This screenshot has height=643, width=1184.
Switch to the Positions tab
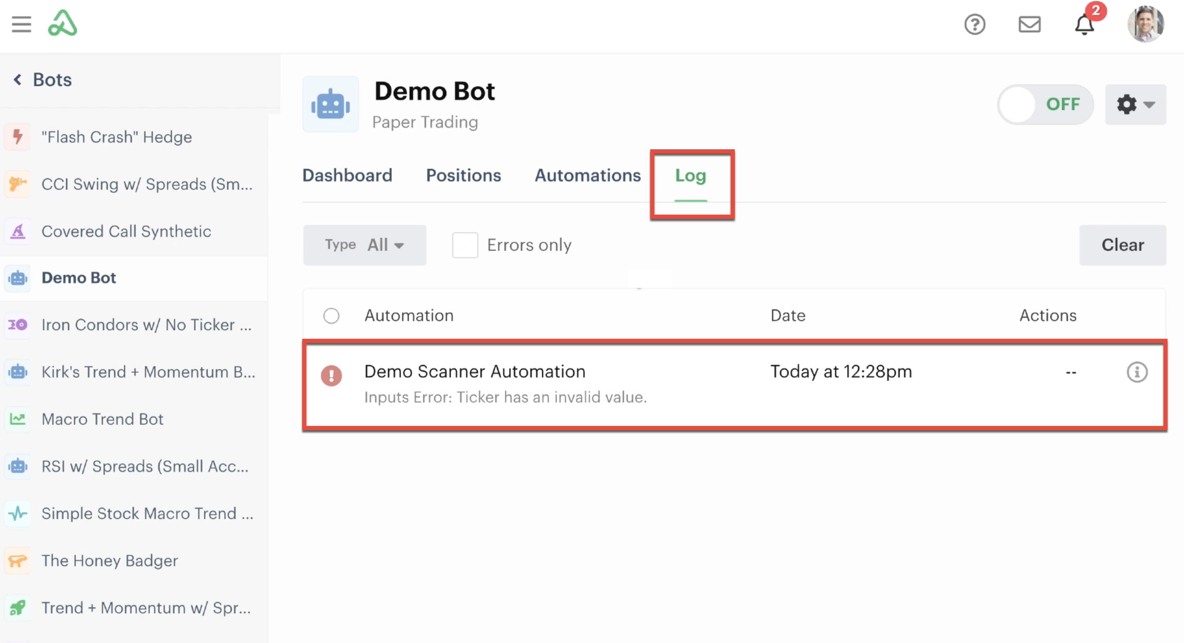point(463,176)
